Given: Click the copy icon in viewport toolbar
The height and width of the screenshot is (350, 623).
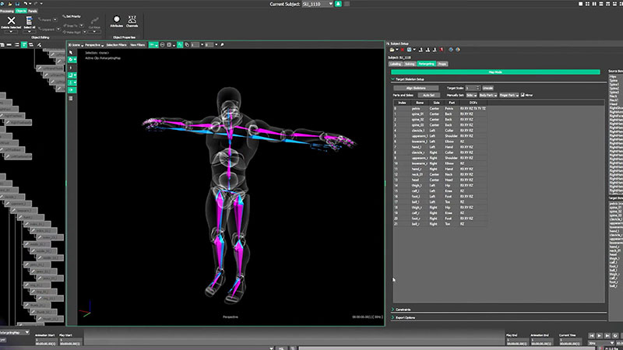Looking at the screenshot, I should 187,44.
